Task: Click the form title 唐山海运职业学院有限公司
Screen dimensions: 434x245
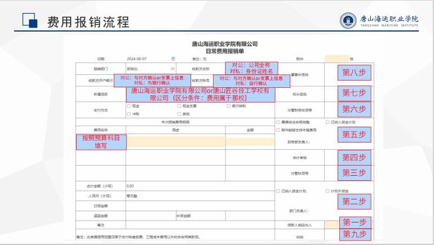Action: click(x=225, y=44)
